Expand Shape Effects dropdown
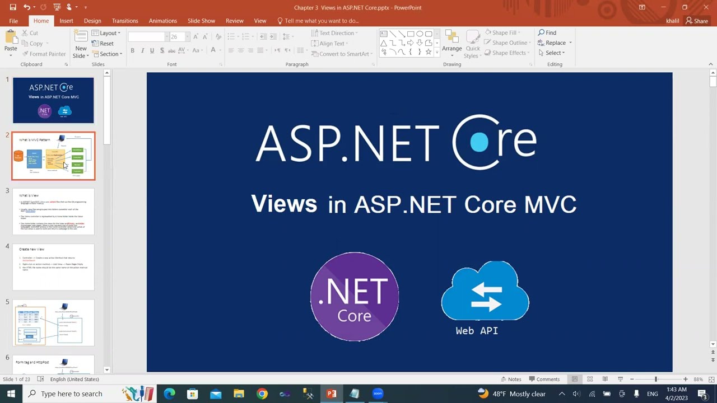 [506, 53]
